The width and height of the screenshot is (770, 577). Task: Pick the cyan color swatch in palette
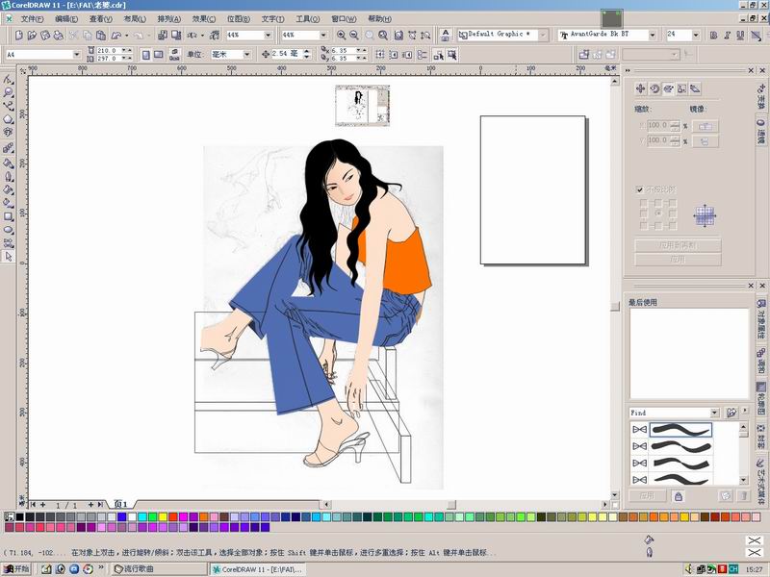tap(141, 516)
